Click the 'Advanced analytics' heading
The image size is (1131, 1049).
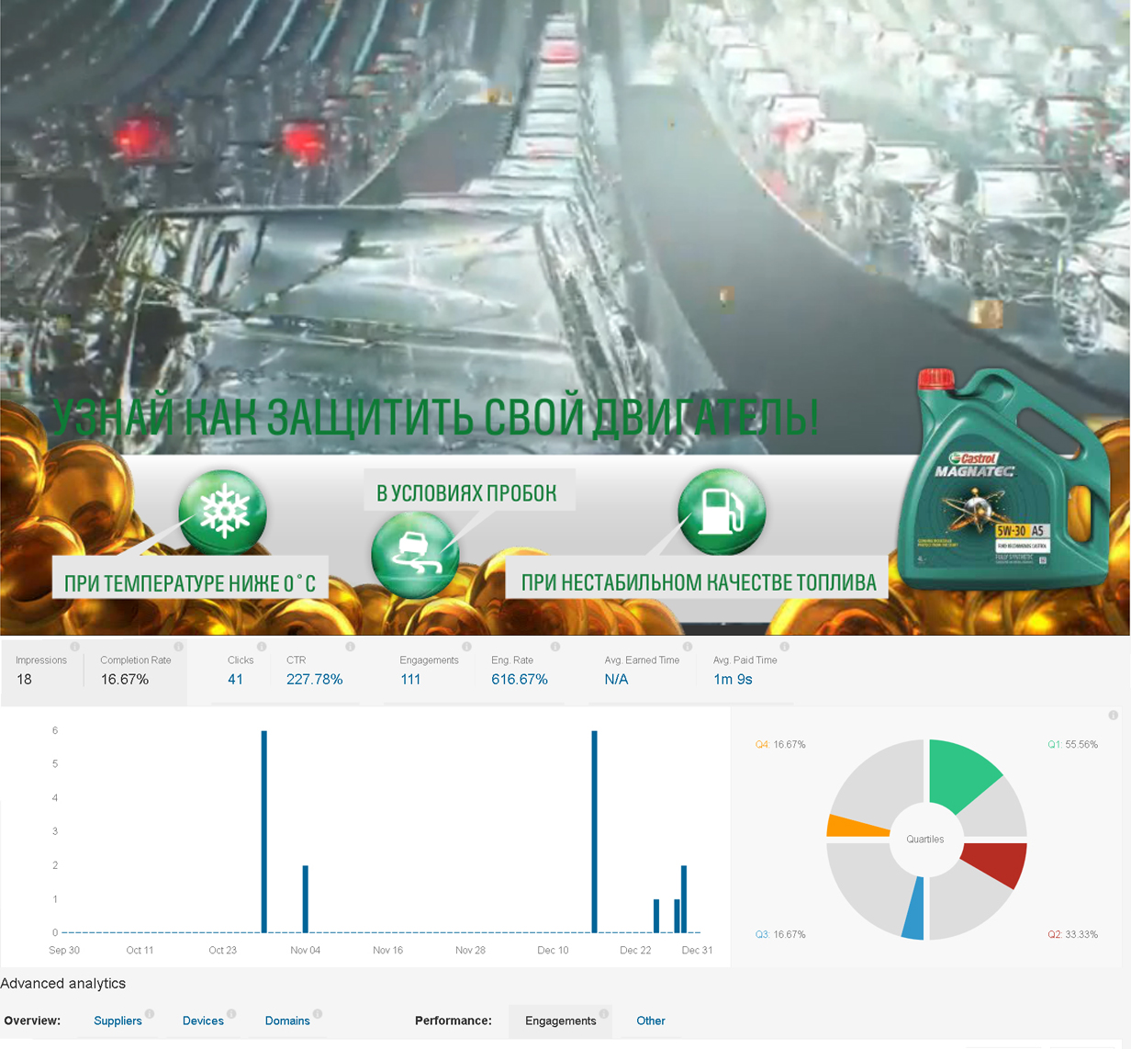(x=63, y=984)
